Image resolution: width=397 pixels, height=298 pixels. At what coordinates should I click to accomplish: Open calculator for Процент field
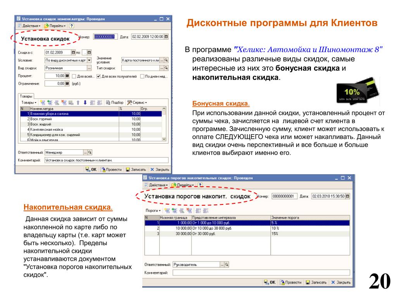[67, 76]
